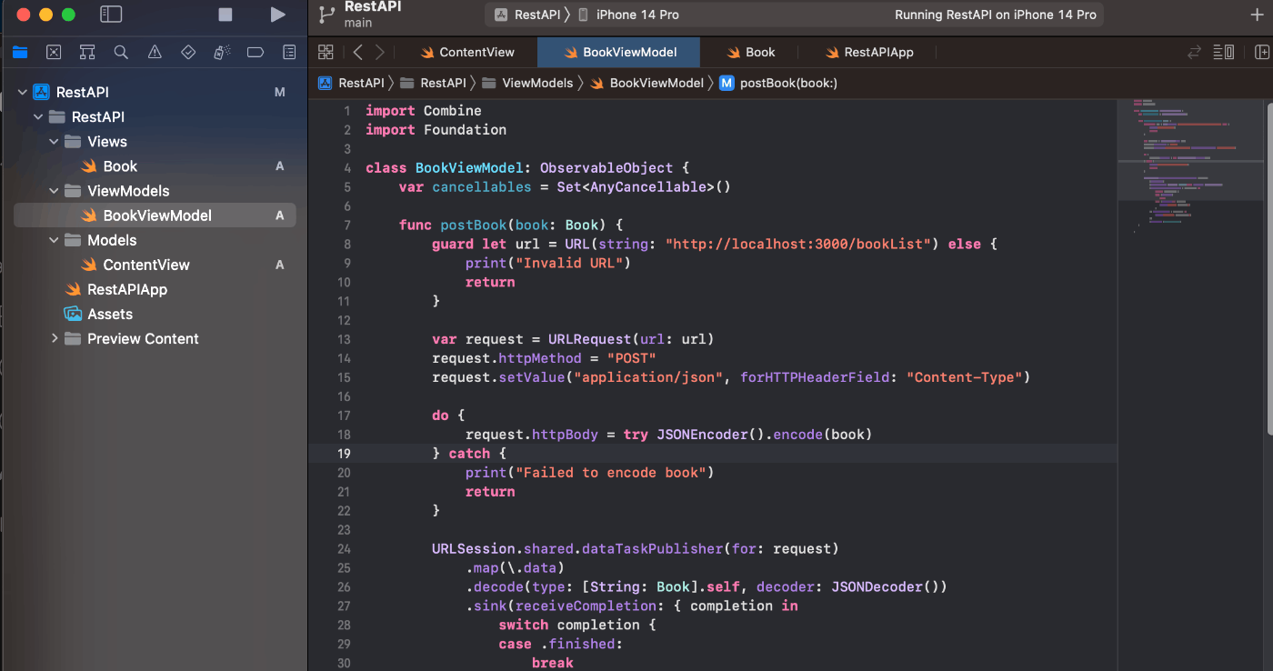Screen dimensions: 1273x671
Task: Switch to the ContentView tab
Action: 466,52
